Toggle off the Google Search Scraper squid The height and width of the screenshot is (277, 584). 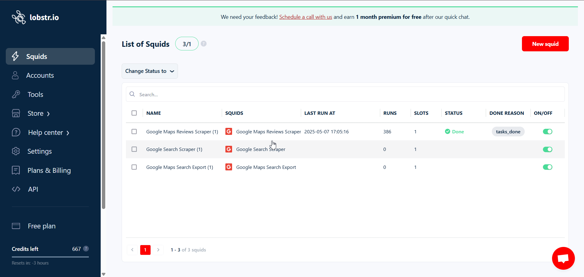pyautogui.click(x=547, y=149)
